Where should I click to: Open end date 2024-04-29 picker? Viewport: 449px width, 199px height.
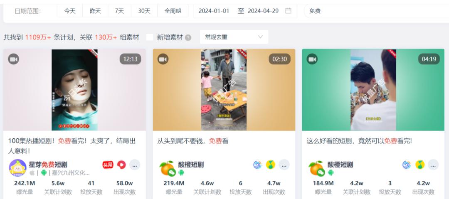click(x=263, y=11)
